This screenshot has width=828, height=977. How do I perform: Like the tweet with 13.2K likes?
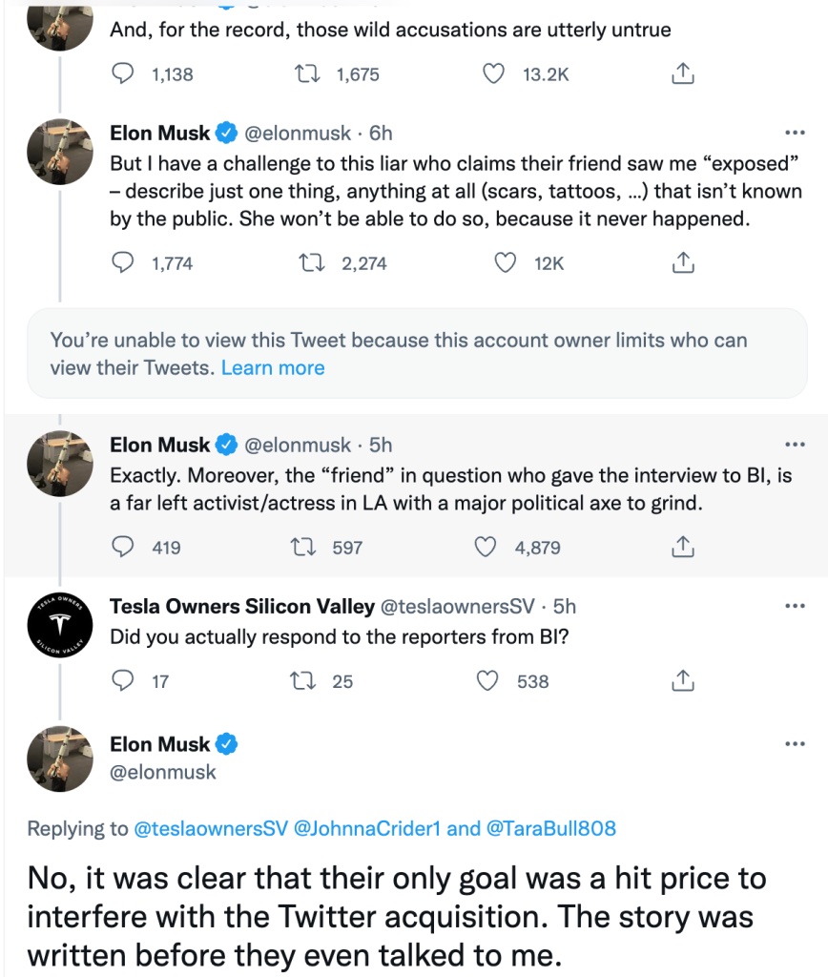493,73
